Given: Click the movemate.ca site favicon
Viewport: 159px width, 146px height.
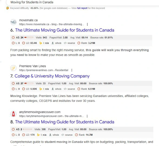Looking at the screenshot, I should (x=14, y=22).
